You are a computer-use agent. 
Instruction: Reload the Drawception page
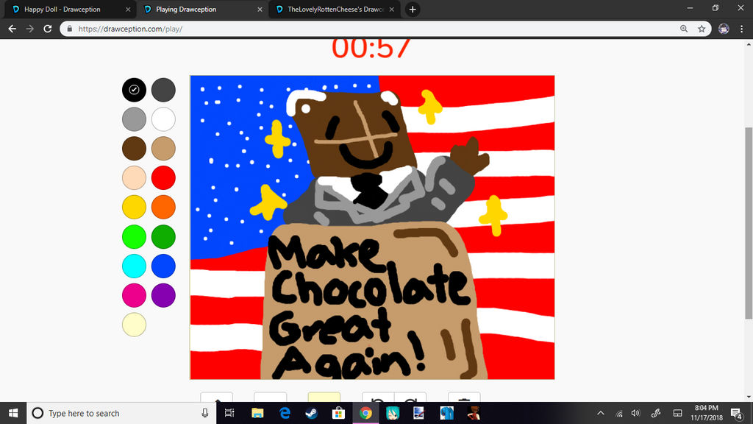(x=48, y=29)
